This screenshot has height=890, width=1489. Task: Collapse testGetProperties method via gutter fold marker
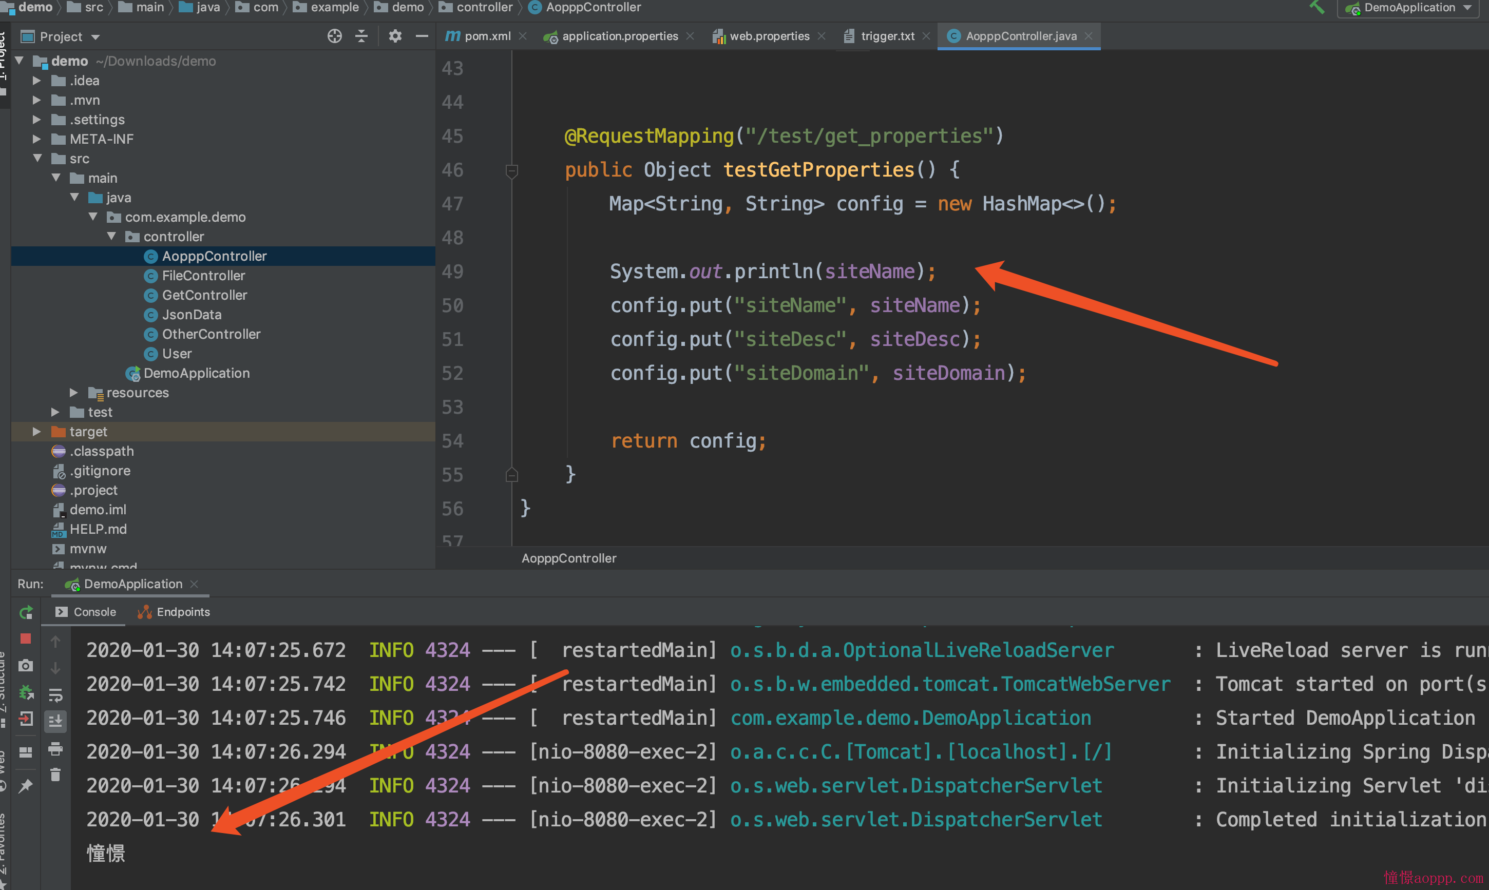click(x=512, y=171)
